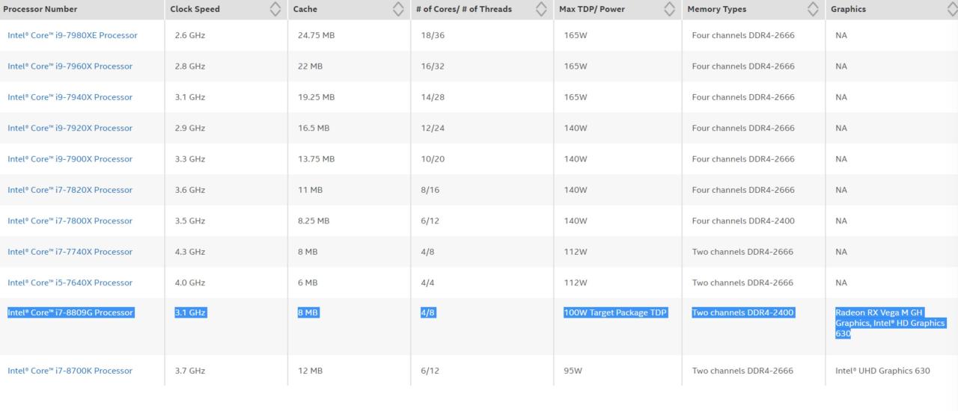Click the Memory Types sort icon

click(x=813, y=10)
